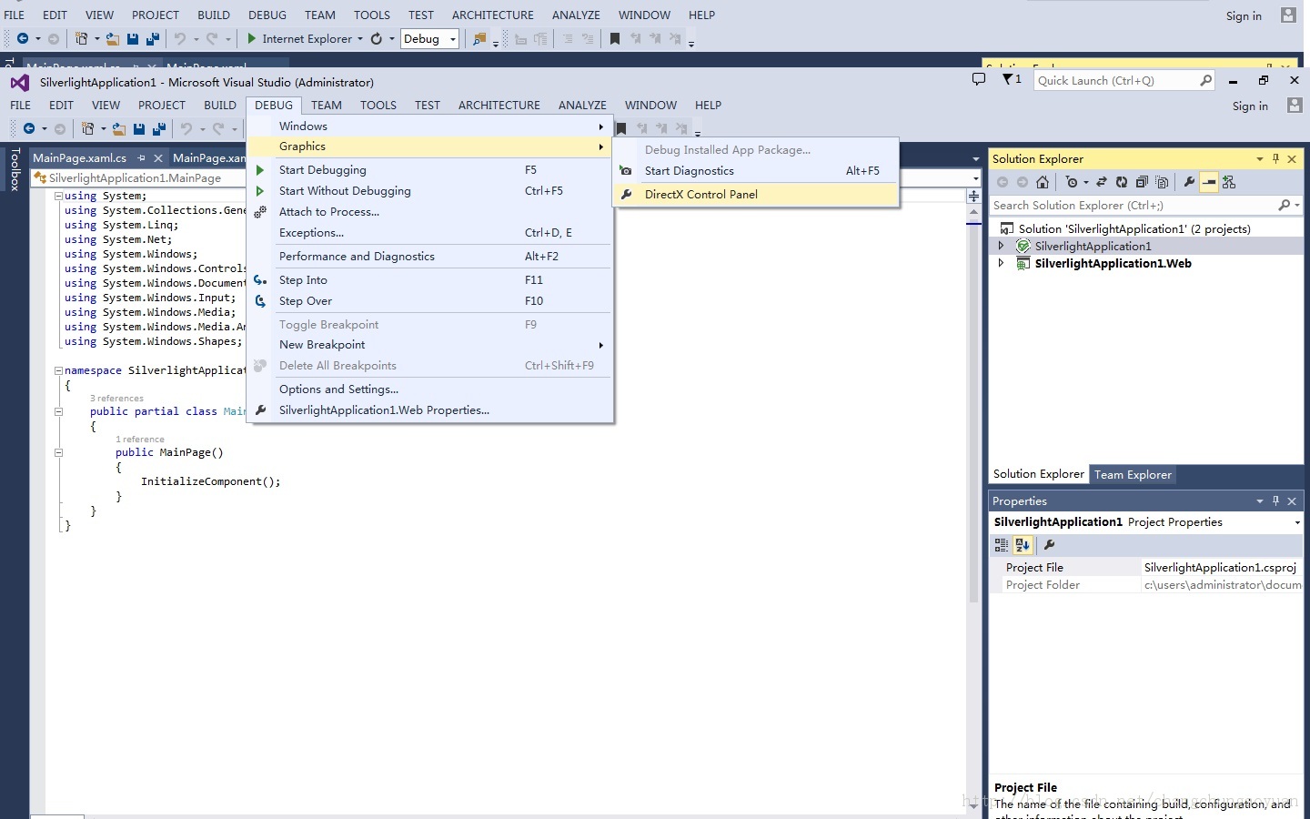Select Start Diagnostics in Graphics submenu
The width and height of the screenshot is (1310, 819).
(756, 171)
